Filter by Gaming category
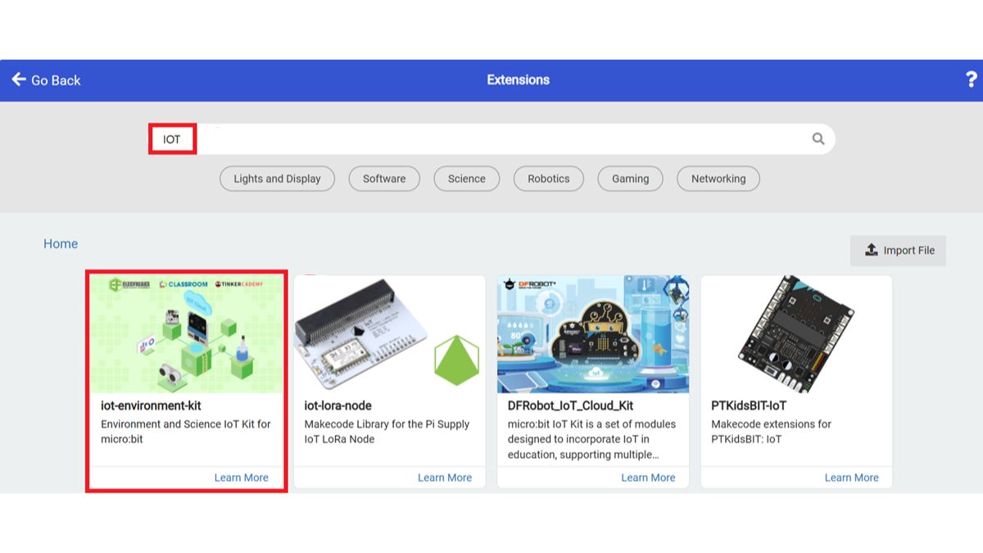Image resolution: width=983 pixels, height=553 pixels. click(631, 179)
